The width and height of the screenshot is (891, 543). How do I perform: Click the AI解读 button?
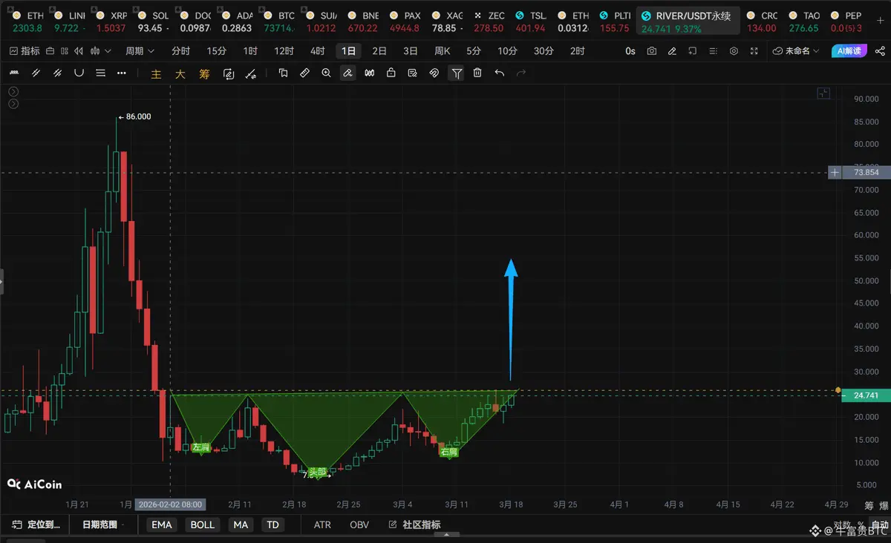click(849, 51)
